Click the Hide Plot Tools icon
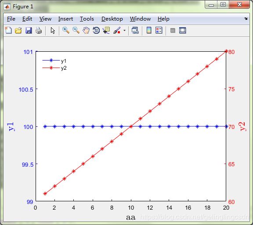This screenshot has height=225, width=253. tap(173, 30)
